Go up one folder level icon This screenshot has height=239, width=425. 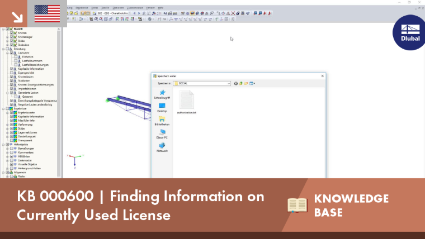241,83
